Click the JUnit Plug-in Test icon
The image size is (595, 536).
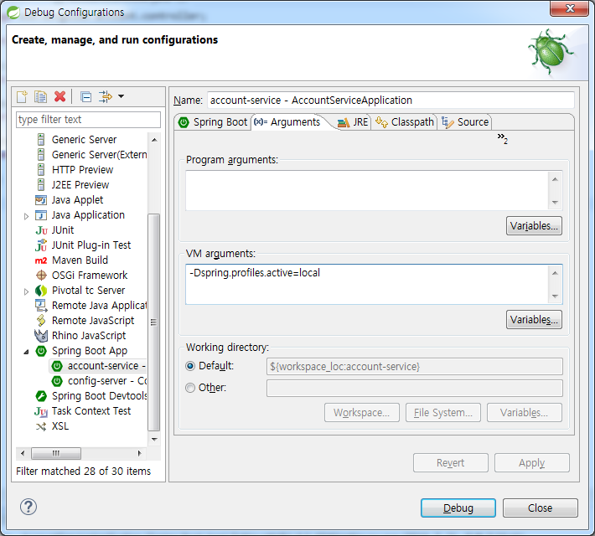[x=41, y=245]
